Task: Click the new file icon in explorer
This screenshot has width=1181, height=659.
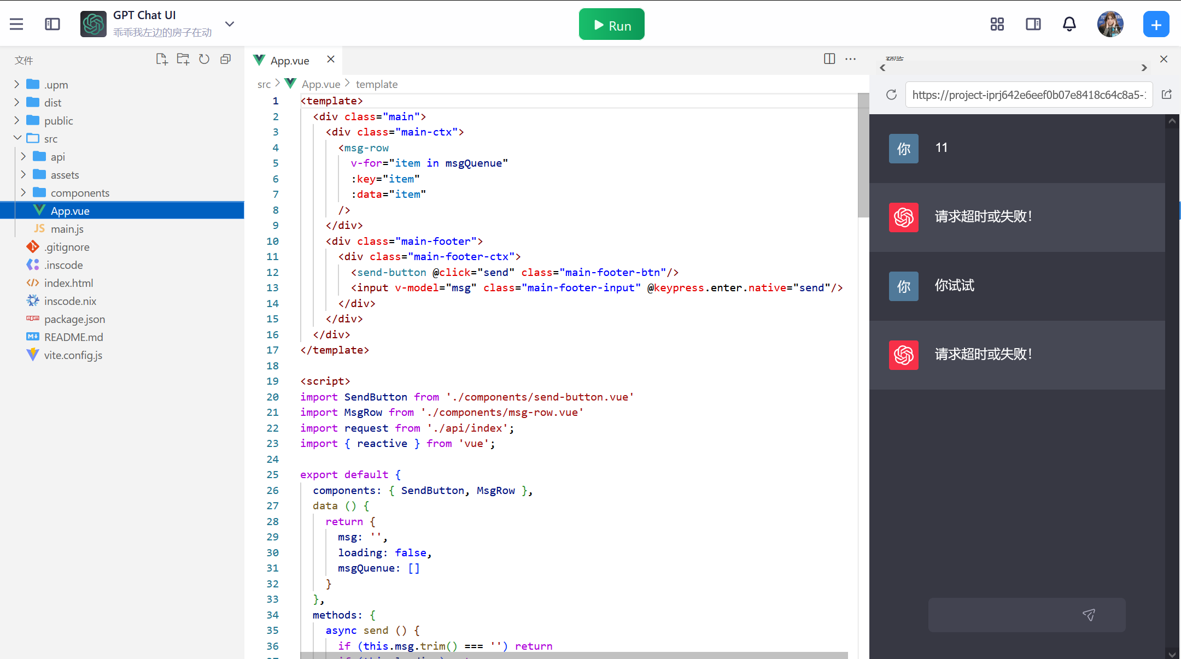Action: point(161,60)
